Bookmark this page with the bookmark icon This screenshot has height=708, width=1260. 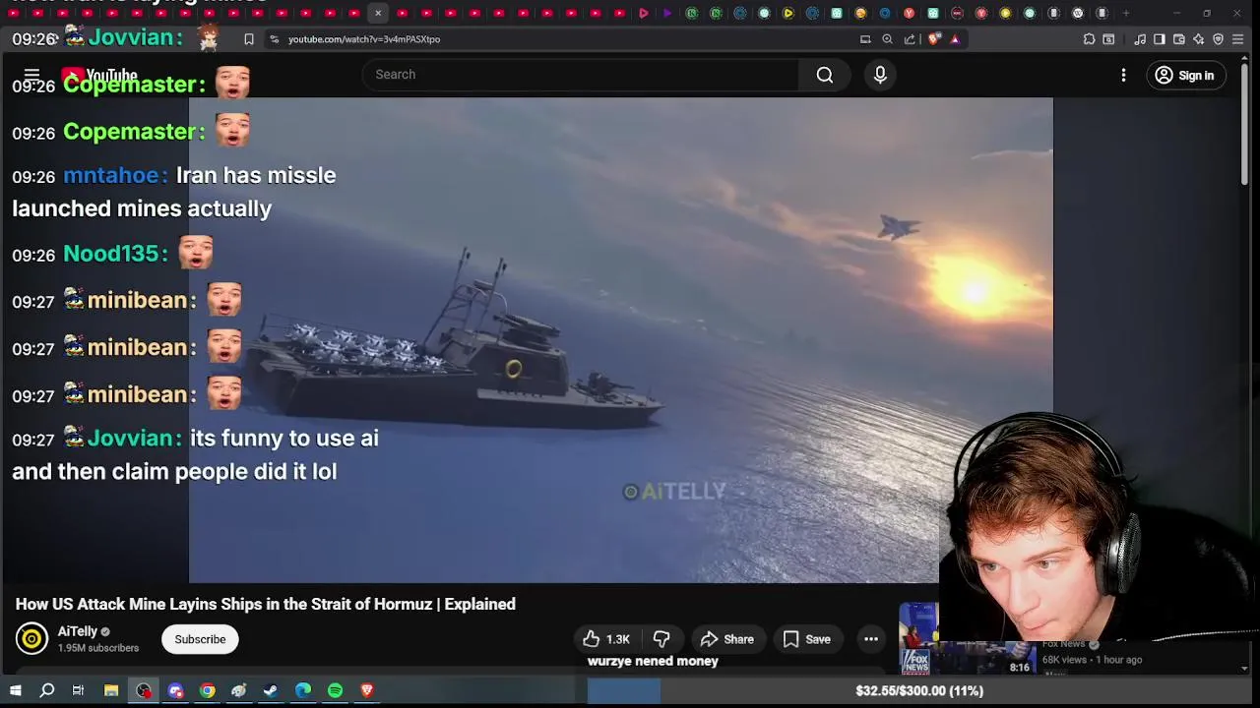[x=249, y=39]
